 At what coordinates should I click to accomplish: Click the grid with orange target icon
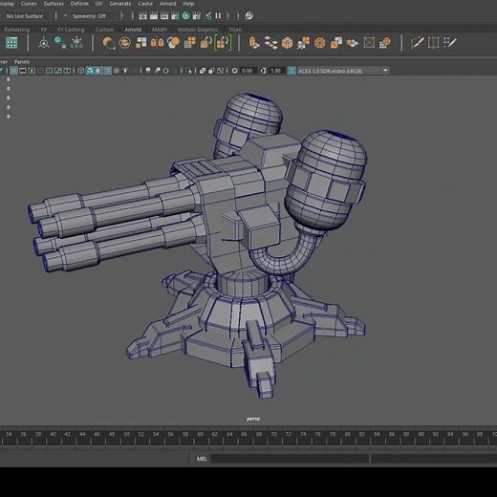point(385,42)
